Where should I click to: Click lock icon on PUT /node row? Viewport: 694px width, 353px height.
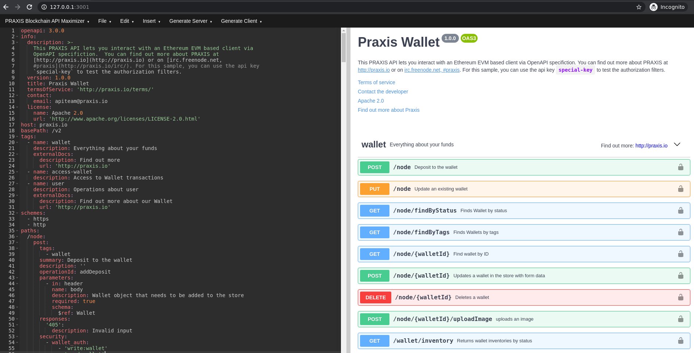(x=681, y=189)
